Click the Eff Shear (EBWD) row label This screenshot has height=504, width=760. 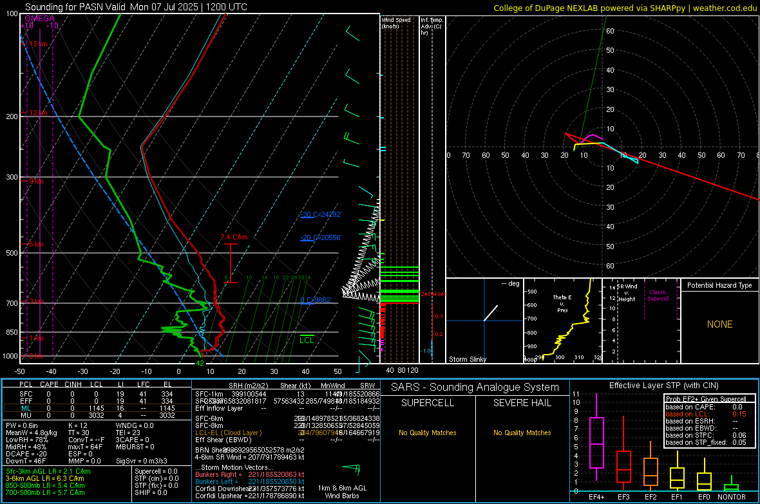[223, 440]
